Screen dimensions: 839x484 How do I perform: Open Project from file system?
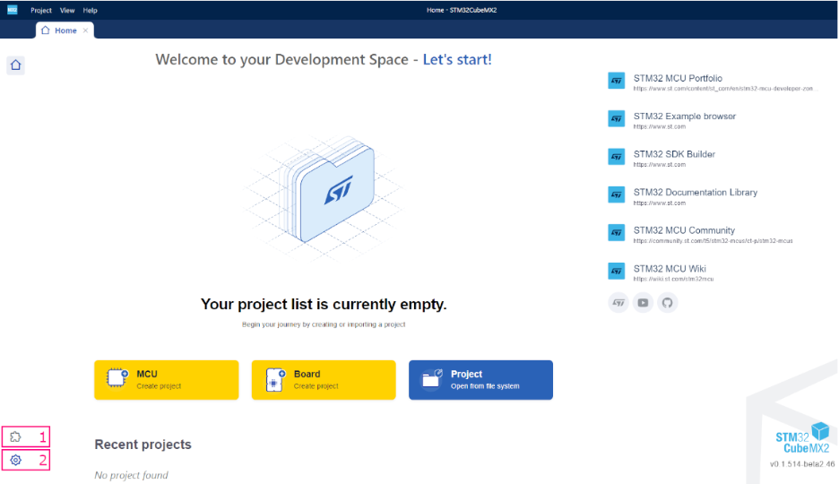[480, 380]
